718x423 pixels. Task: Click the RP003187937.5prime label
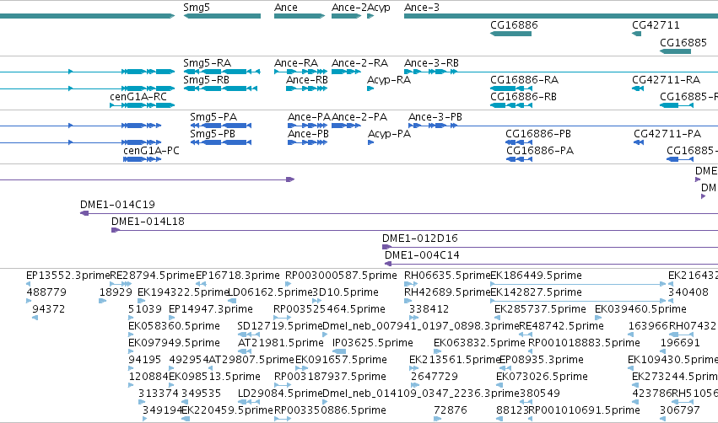(330, 377)
